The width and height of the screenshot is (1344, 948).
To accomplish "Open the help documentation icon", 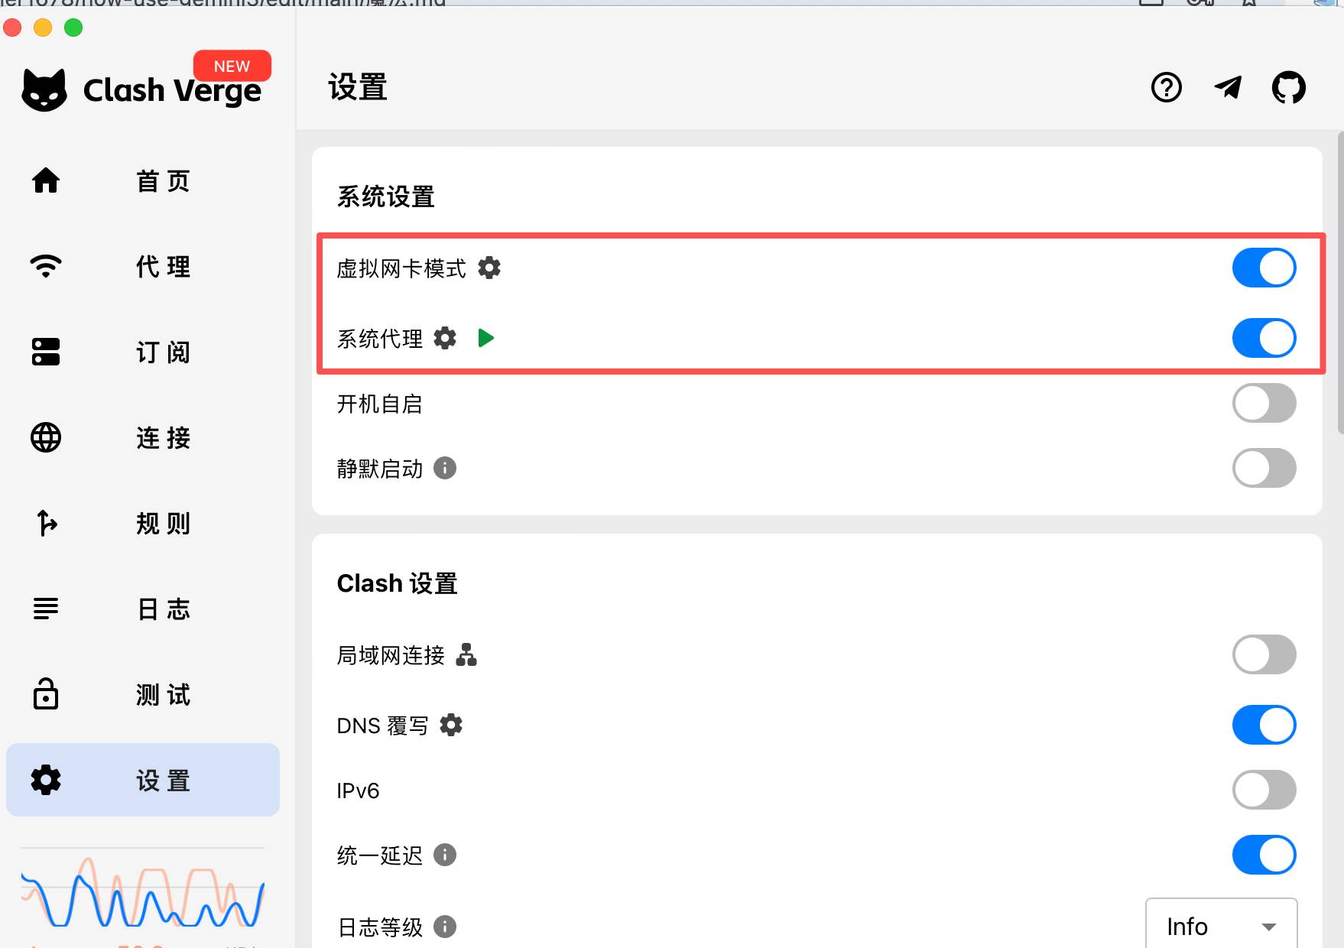I will [x=1166, y=88].
